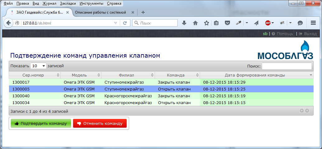Click the globe site identity icon
This screenshot has width=322, height=149.
(x=17, y=23)
